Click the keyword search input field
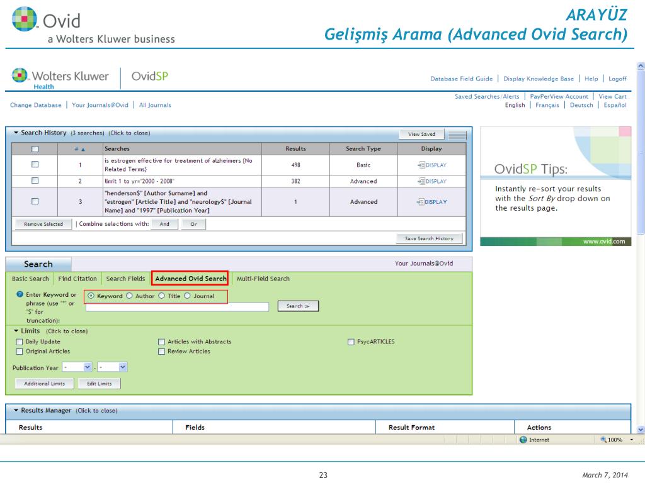Viewport: 645px width, 483px height. 177,307
